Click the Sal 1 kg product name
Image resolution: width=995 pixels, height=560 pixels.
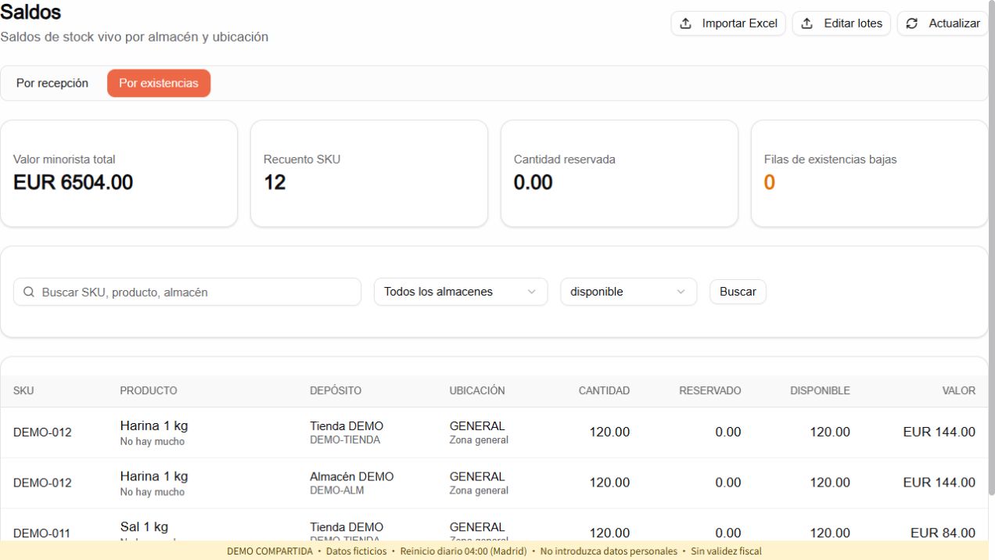[x=144, y=526]
